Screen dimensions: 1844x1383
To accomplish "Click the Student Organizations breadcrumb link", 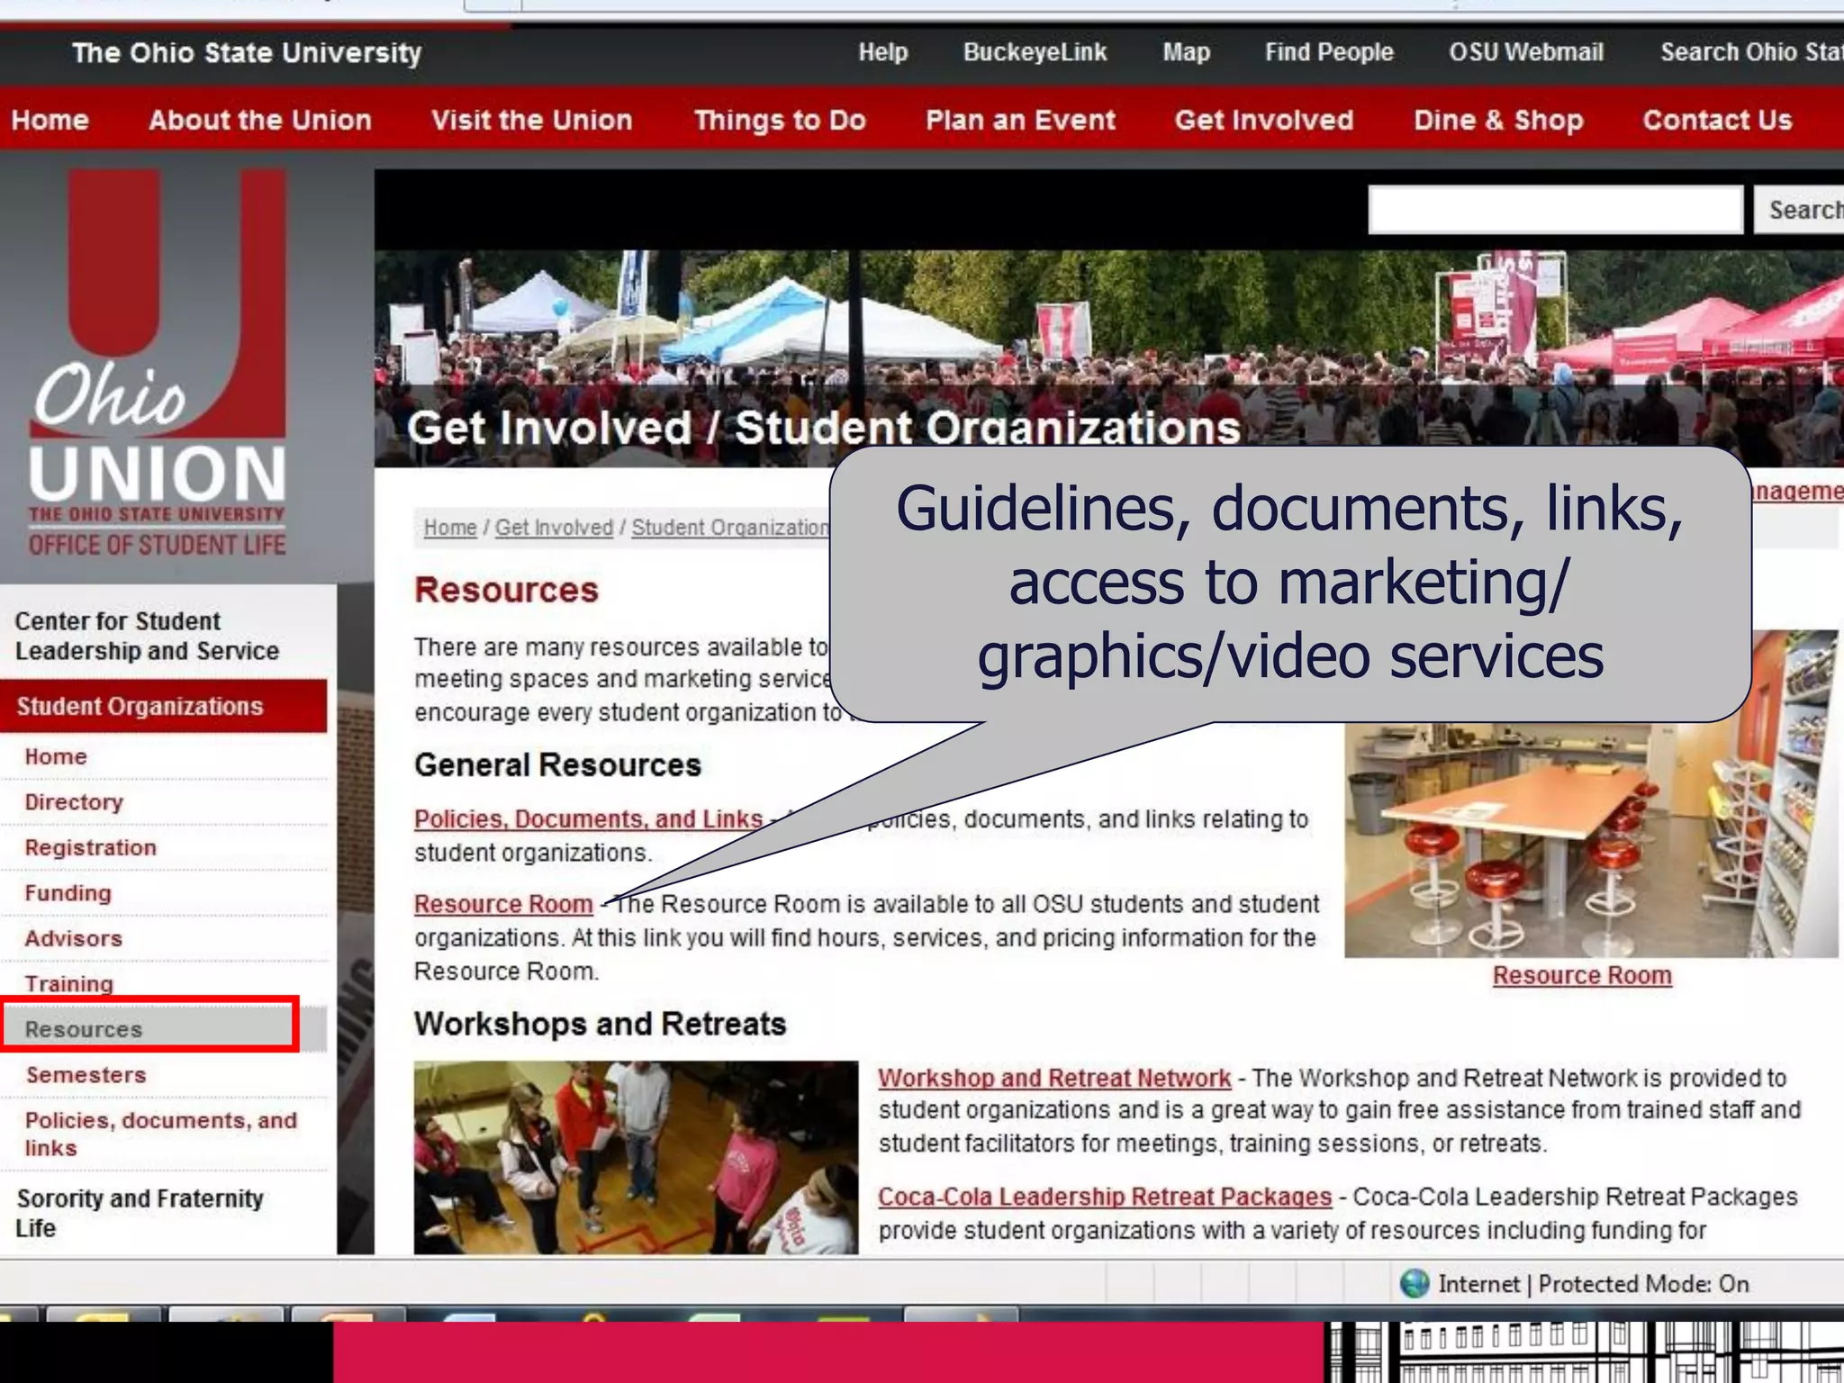I will click(x=730, y=528).
